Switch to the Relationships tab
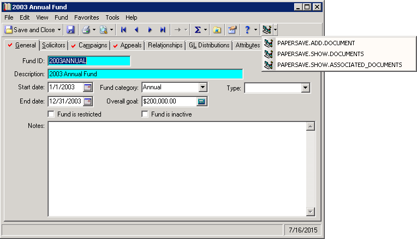The width and height of the screenshot is (417, 239). 165,45
